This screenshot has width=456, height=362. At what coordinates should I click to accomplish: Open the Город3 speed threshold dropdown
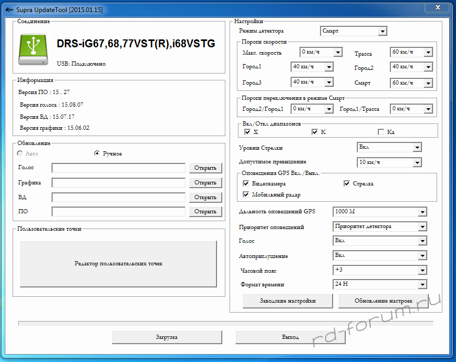coord(312,82)
